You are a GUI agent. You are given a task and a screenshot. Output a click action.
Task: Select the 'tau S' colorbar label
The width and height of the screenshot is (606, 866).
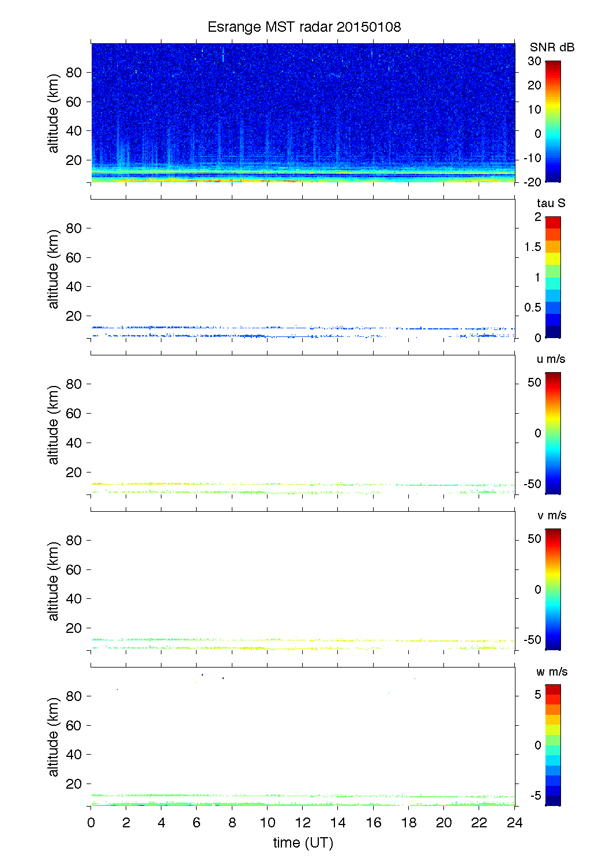pos(551,203)
